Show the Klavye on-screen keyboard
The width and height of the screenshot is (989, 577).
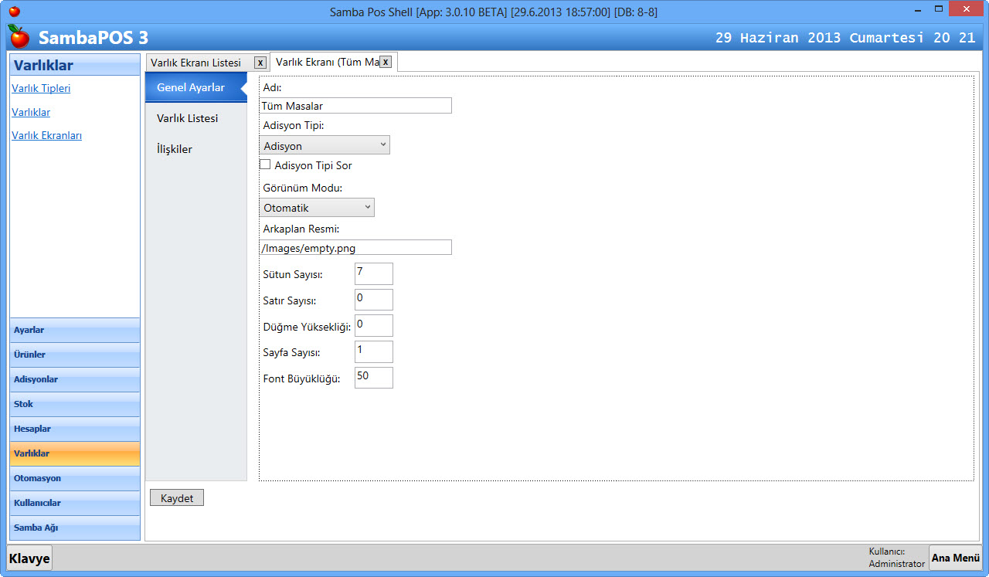tap(29, 558)
